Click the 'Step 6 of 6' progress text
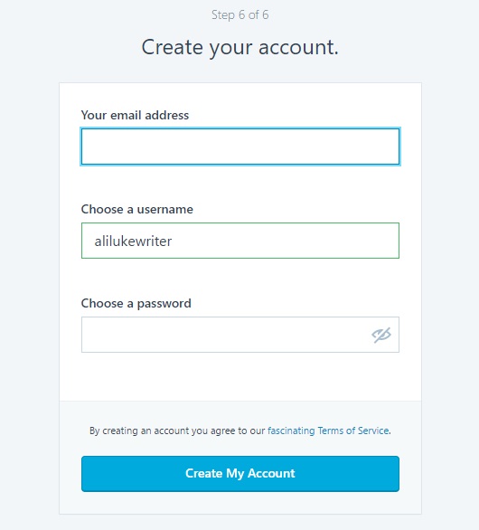 [240, 14]
